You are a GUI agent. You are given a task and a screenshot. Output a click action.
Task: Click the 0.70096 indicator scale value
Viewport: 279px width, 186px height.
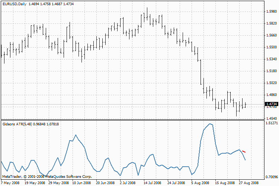coord(271,177)
